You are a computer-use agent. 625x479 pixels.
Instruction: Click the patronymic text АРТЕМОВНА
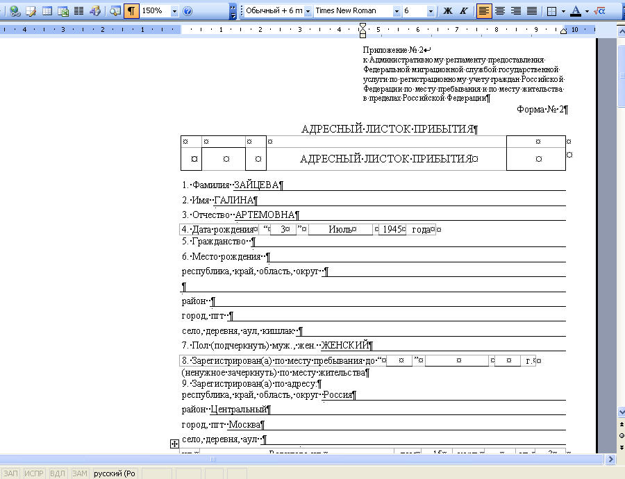point(265,215)
